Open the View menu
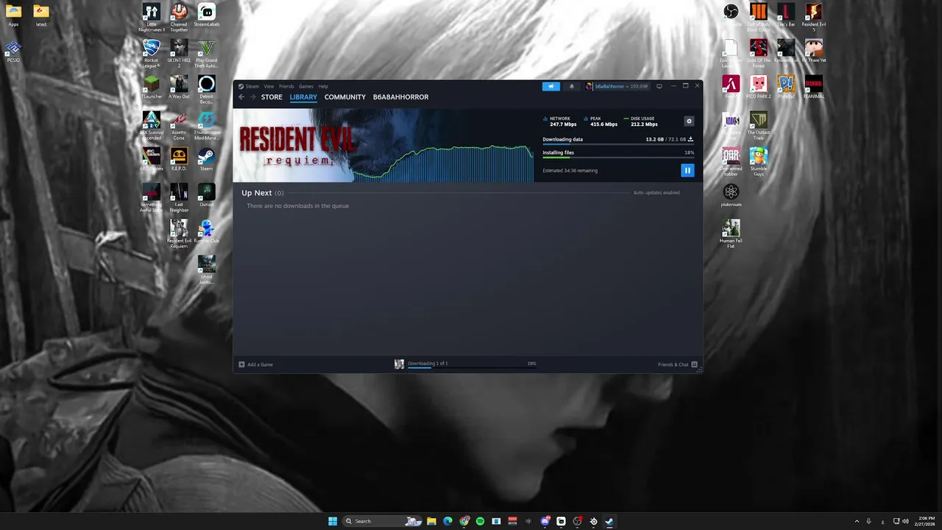The image size is (942, 530). tap(269, 86)
